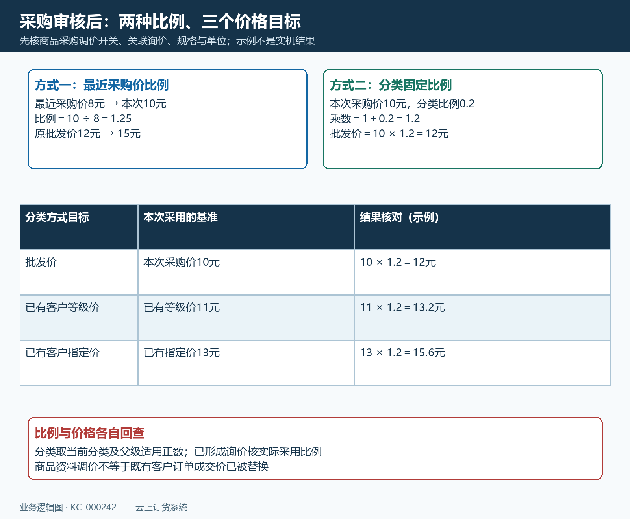Click the note starting with 商品资料调价不等于

[152, 467]
